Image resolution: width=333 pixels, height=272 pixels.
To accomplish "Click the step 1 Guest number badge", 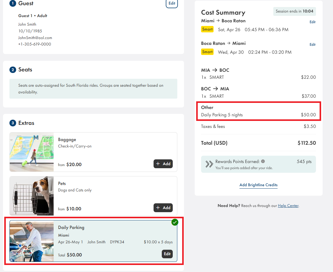I will [x=12, y=3].
